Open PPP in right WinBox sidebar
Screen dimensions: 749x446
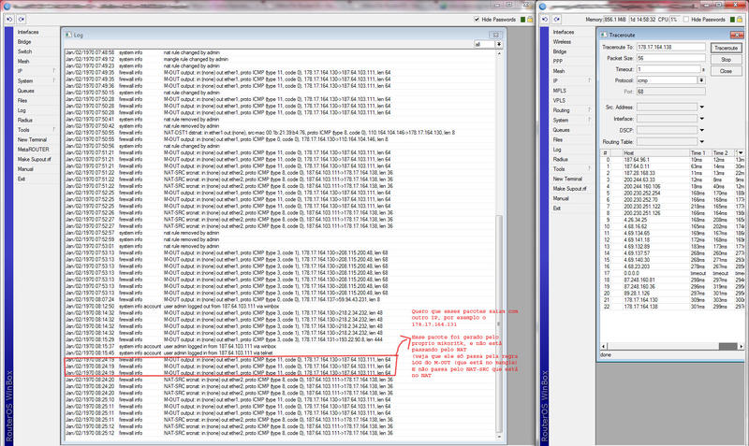[x=557, y=62]
